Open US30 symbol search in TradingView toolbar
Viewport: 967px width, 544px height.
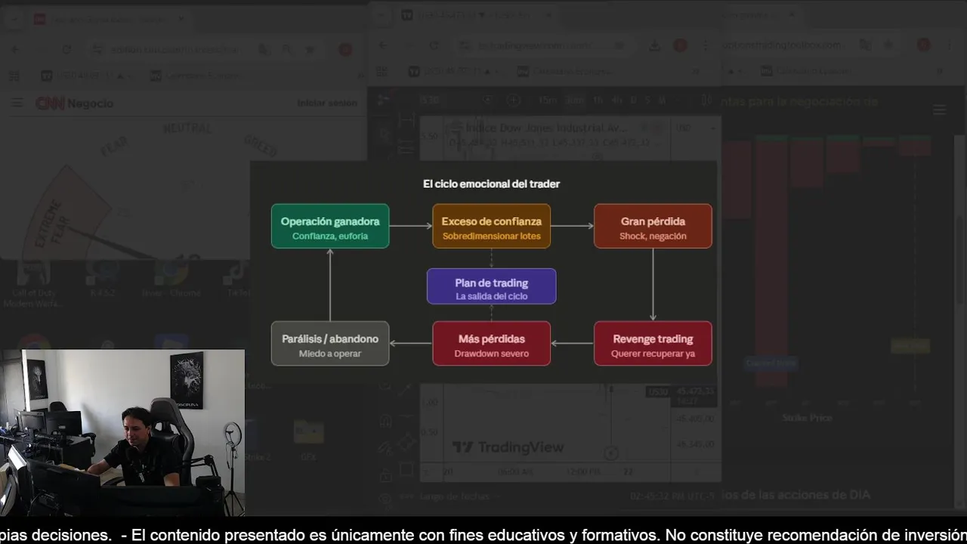[x=429, y=100]
